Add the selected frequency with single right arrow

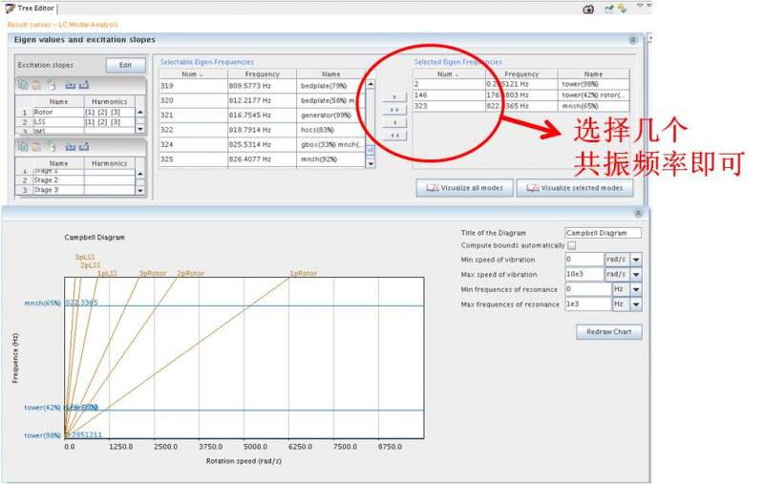tap(394, 97)
